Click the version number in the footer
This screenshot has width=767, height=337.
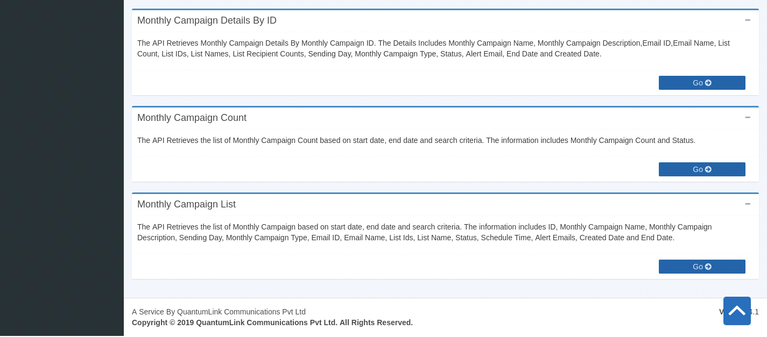[755, 312]
